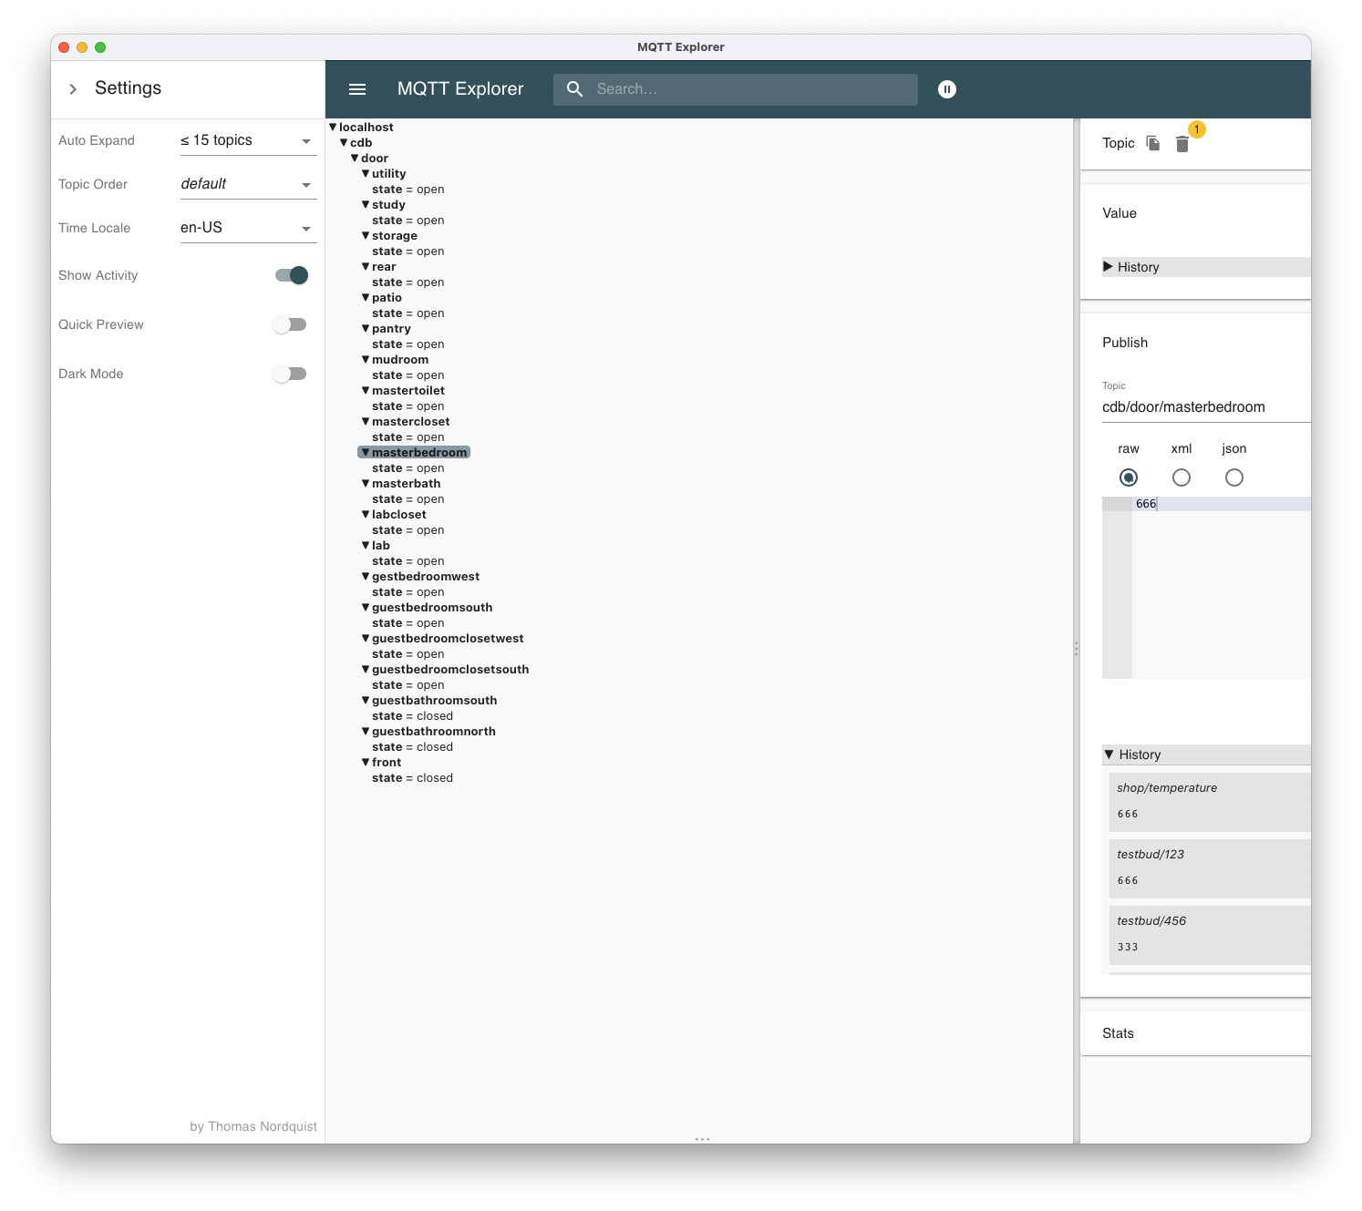The image size is (1362, 1211).
Task: Open the Topic panel section
Action: tap(1118, 143)
